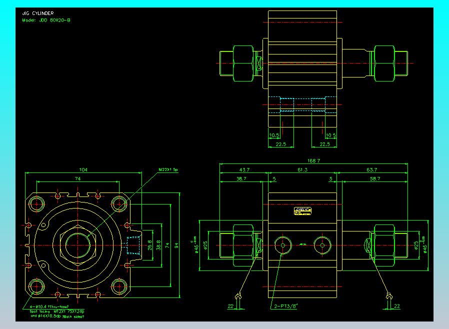Click the yellow nameplate on cylinder body
Screen dimensions: 449x329
tap(303, 211)
